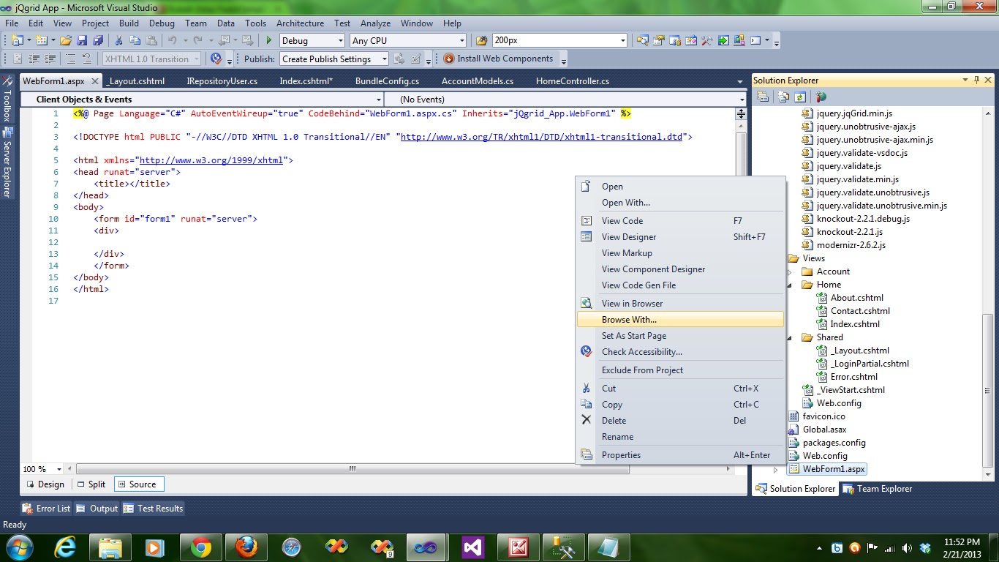
Task: Choose Properties in the context menu
Action: 680,455
